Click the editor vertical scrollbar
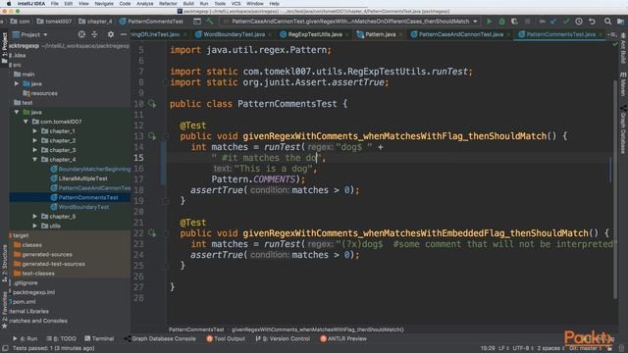 [x=615, y=188]
